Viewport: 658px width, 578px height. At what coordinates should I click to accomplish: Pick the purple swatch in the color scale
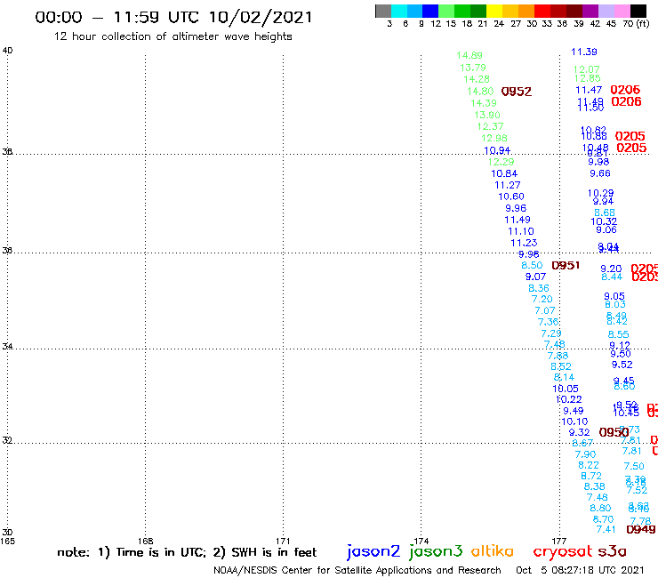click(x=590, y=12)
